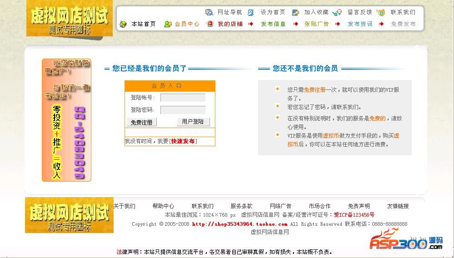The image size is (454, 258).
Task: Click the red arrow before 免费发布
Action: point(381,24)
